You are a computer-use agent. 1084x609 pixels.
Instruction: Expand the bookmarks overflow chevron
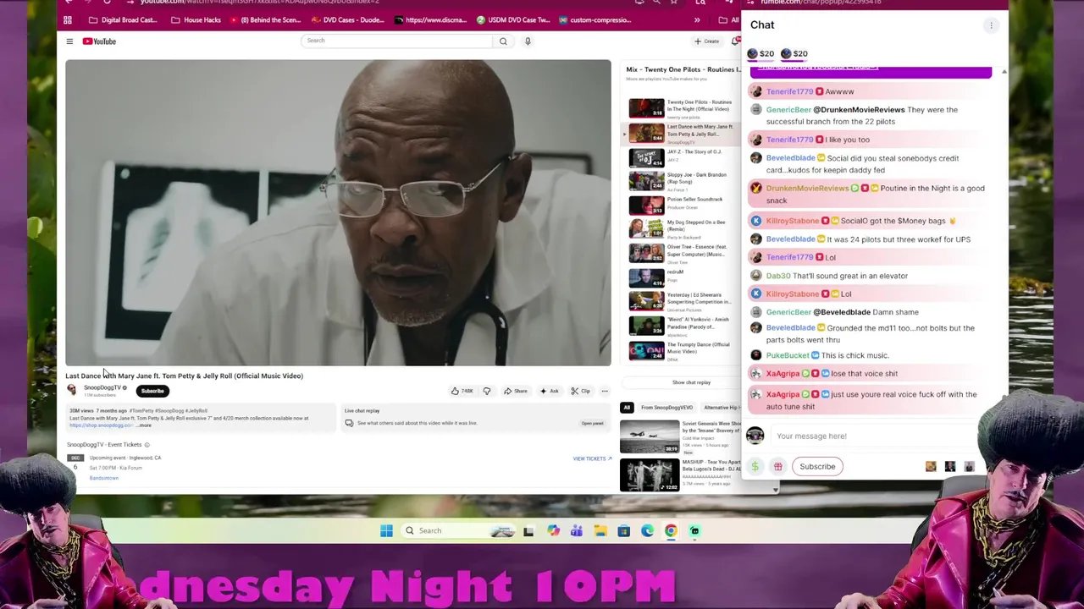[x=697, y=20]
